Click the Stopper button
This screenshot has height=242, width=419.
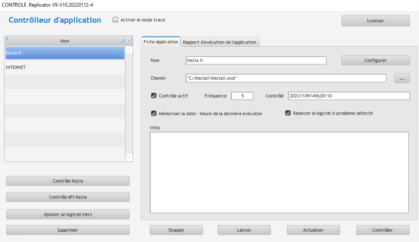tap(176, 230)
